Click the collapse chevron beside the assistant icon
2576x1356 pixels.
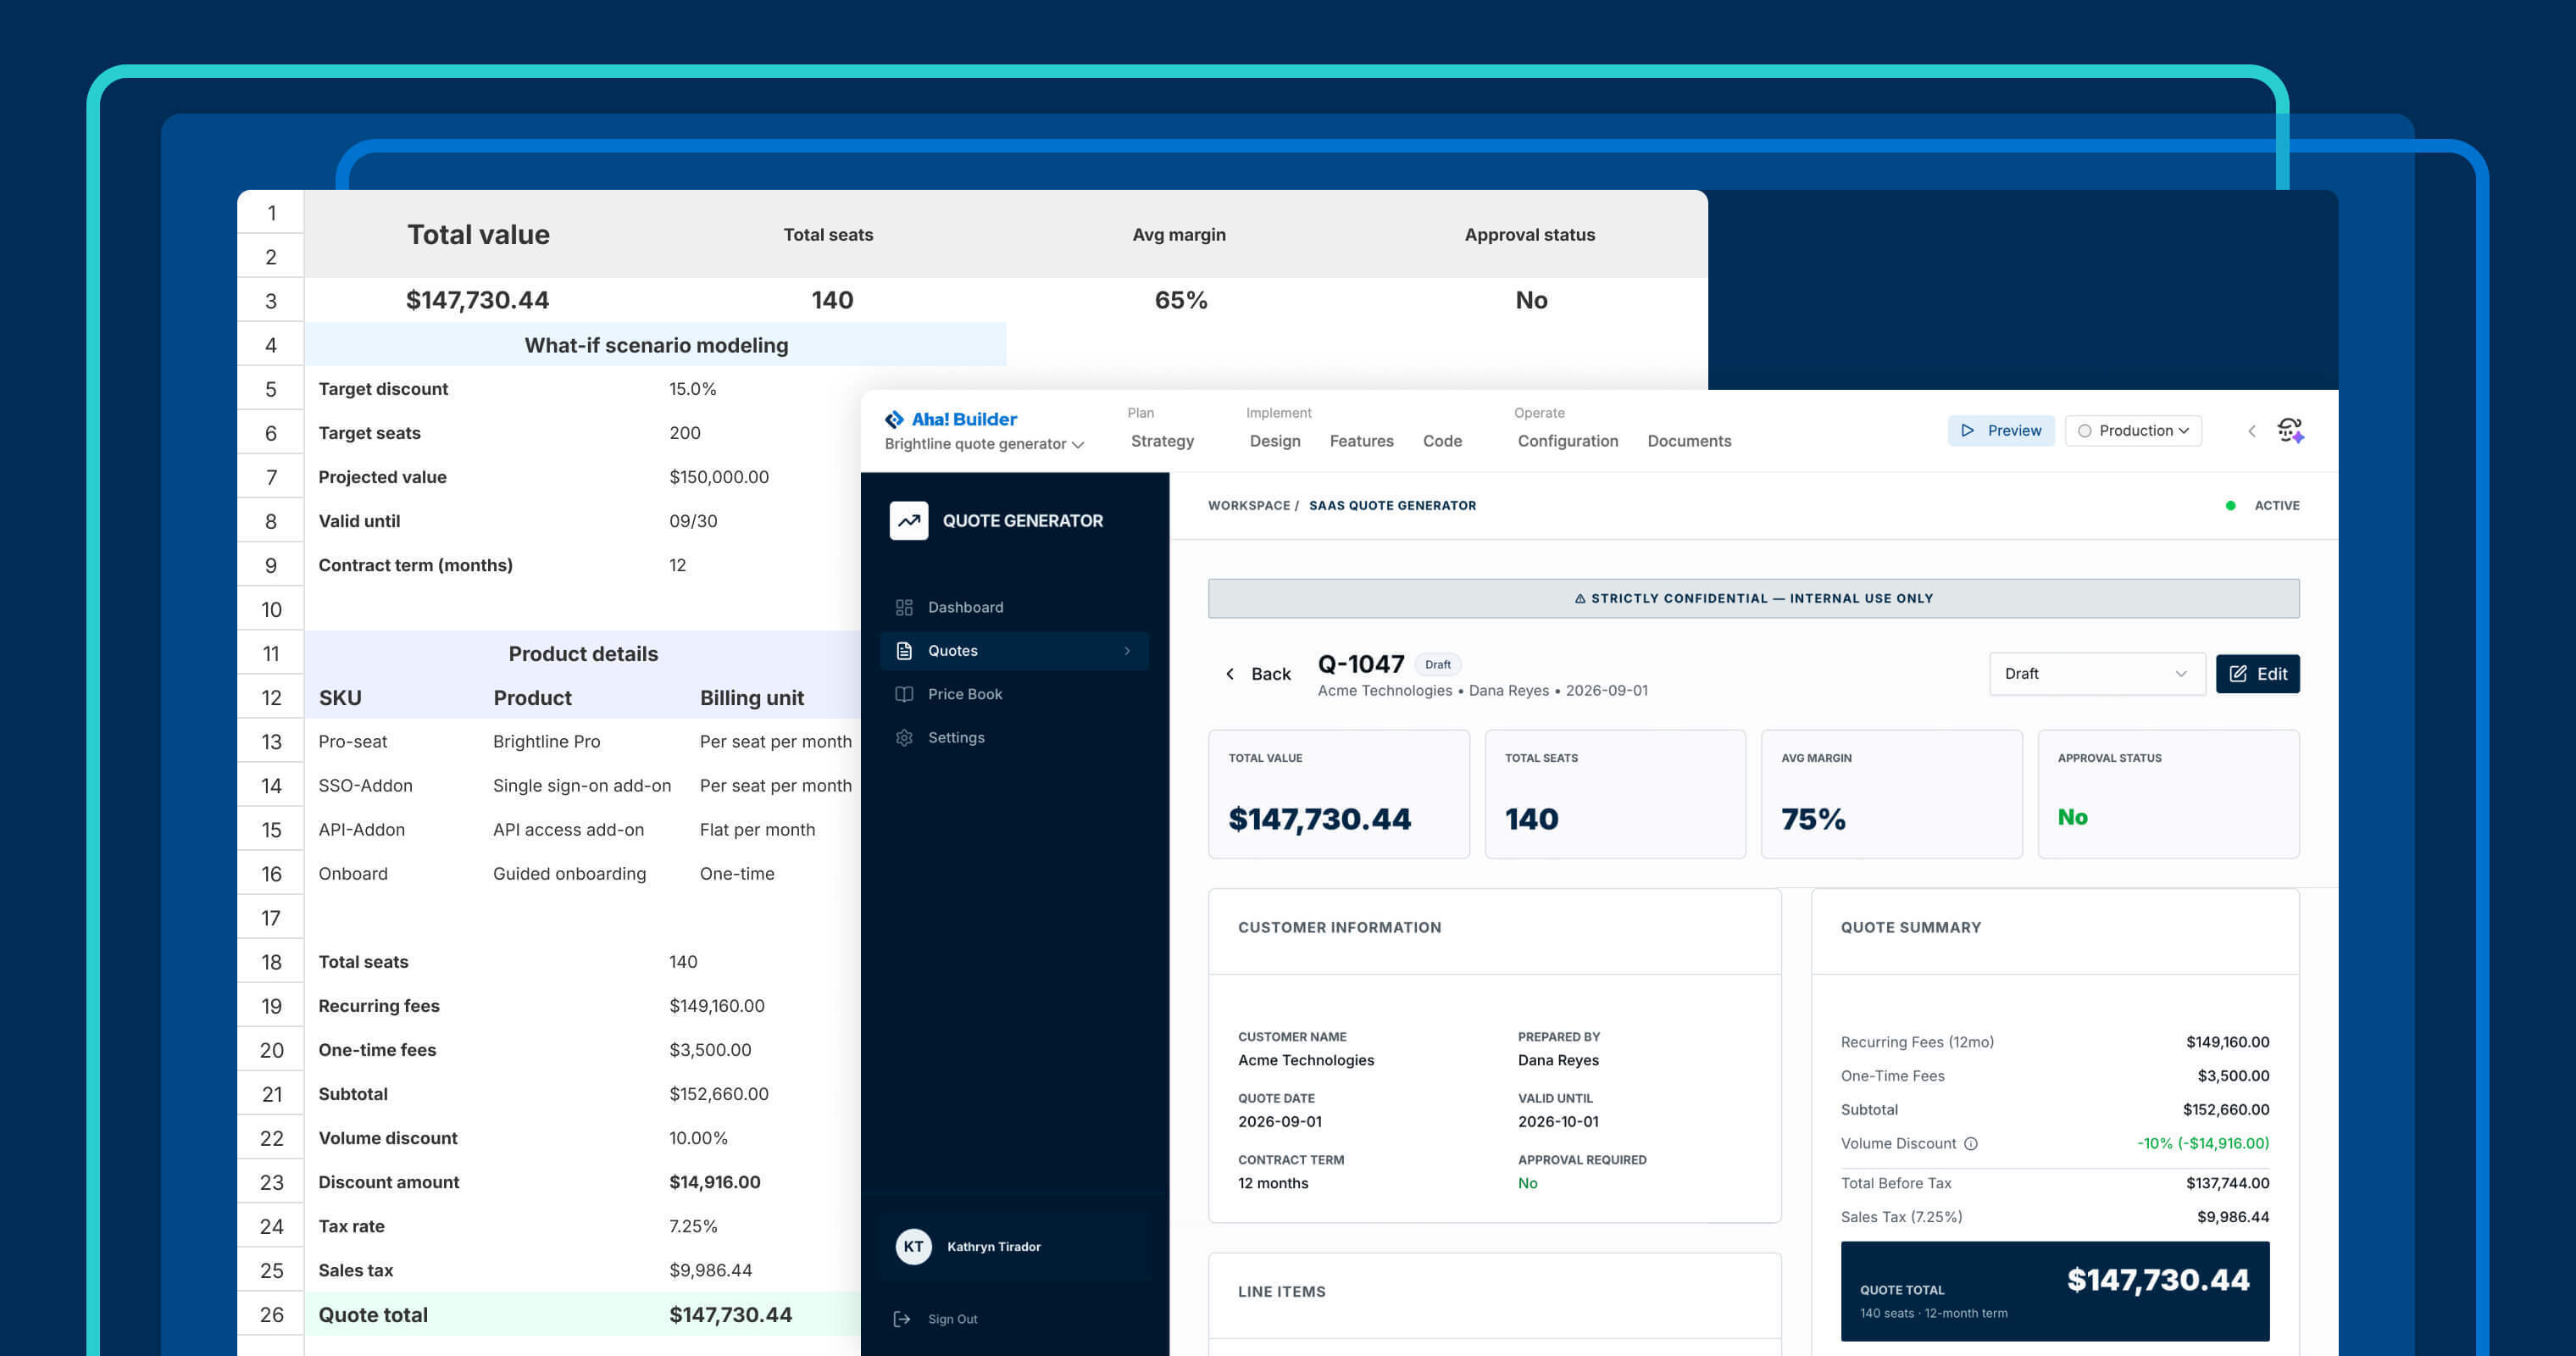(x=2252, y=431)
